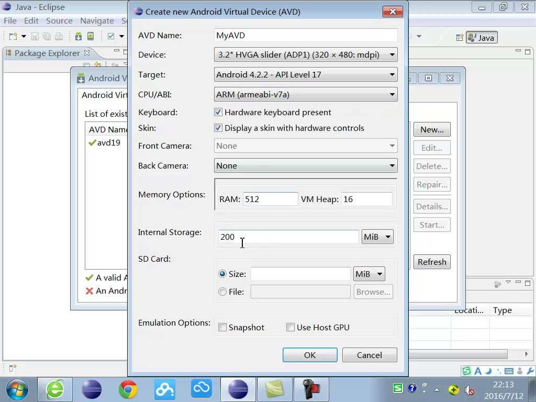
Task: Open the Source menu in Eclipse
Action: pyautogui.click(x=59, y=21)
